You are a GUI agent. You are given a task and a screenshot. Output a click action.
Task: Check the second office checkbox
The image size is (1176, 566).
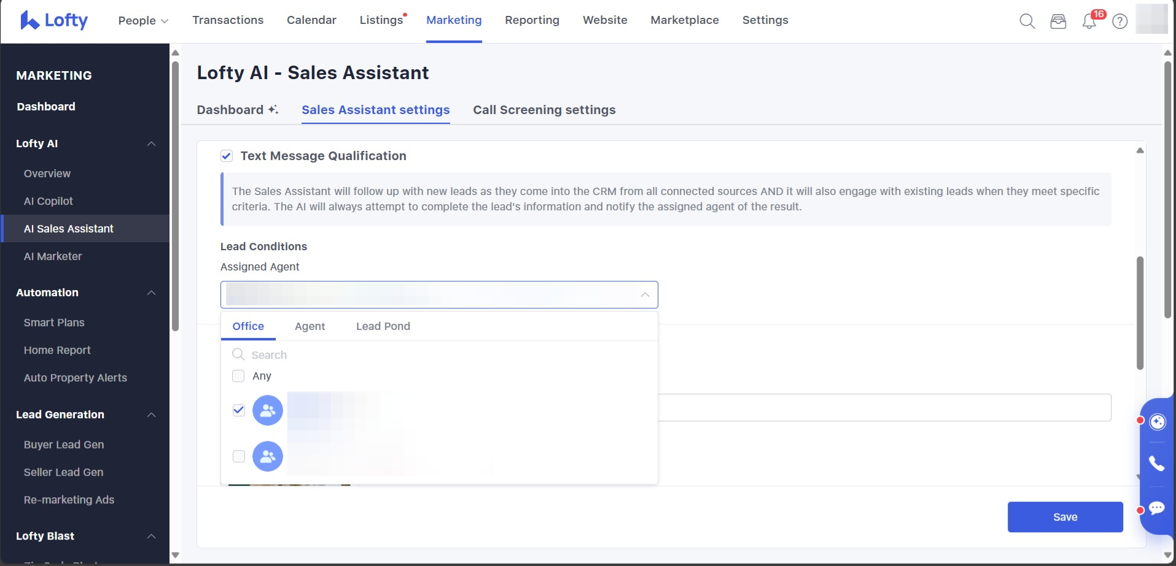click(x=239, y=457)
